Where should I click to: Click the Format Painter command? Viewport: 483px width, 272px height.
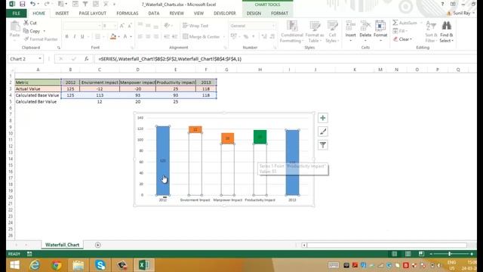point(41,39)
